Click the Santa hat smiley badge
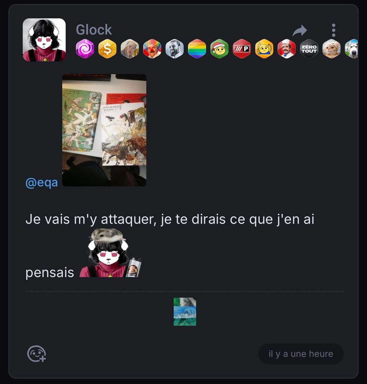The width and height of the screenshot is (367, 384). [219, 49]
